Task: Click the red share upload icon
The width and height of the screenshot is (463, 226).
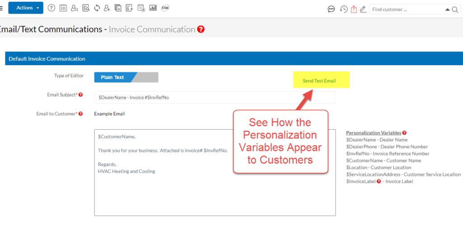Action: click(x=354, y=9)
